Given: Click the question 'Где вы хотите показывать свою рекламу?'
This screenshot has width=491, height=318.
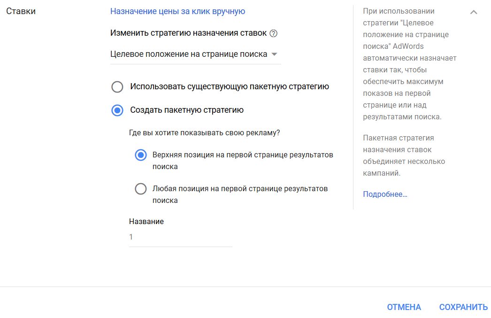Looking at the screenshot, I should point(204,132).
